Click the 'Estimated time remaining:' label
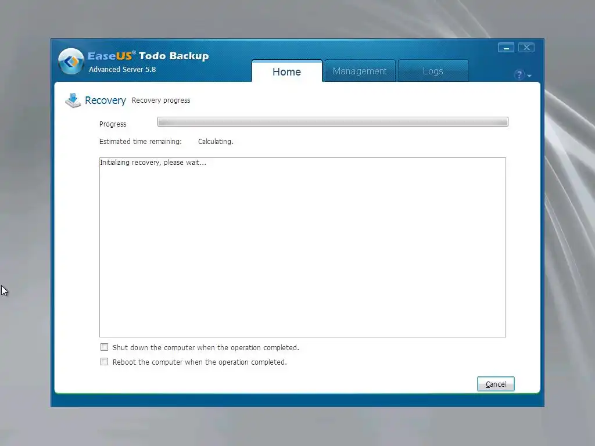595x446 pixels. pos(141,142)
